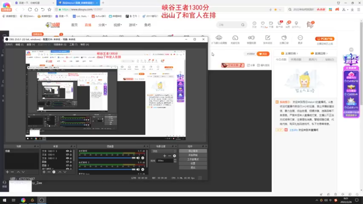Screen dimensions: 363x204
Task: Switch to first browser tab 百度一下
Action: coord(34,3)
